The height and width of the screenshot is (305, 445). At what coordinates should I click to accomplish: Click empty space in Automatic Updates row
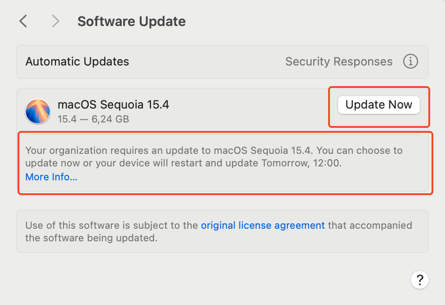coord(207,61)
